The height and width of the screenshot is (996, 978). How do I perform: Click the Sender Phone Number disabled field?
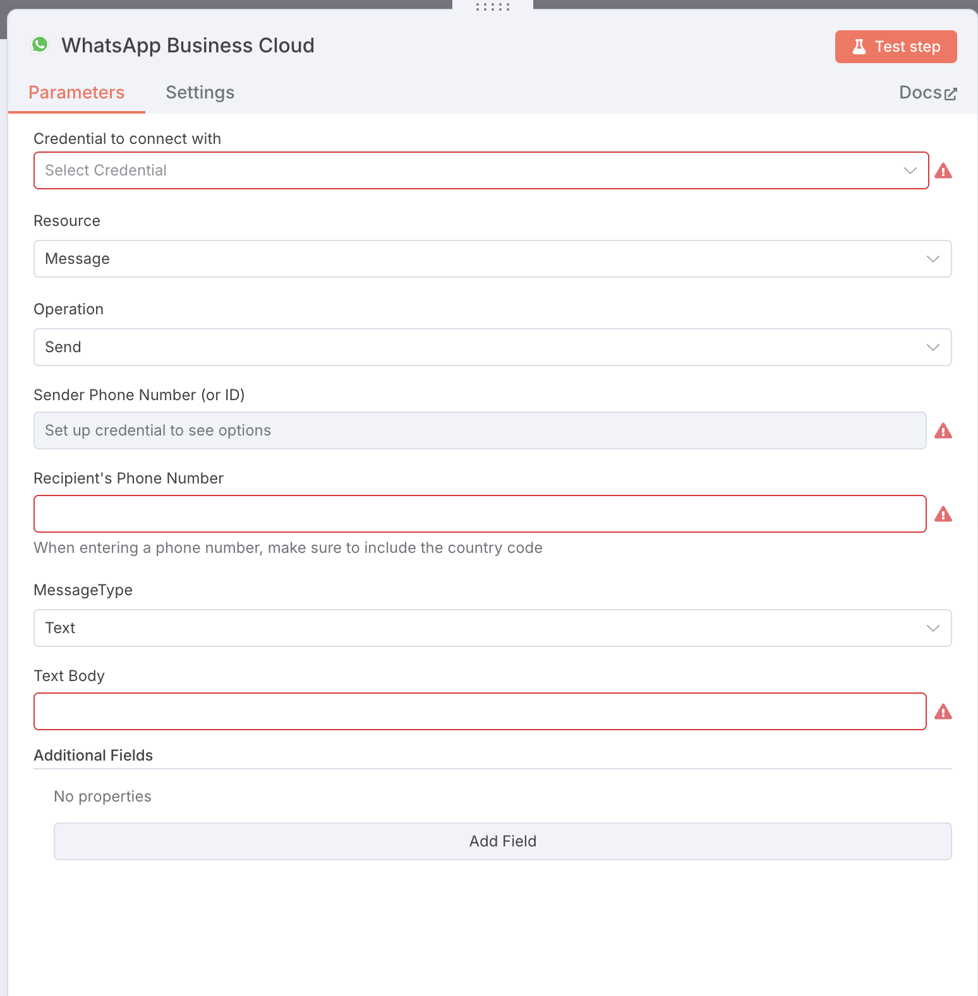tap(480, 430)
